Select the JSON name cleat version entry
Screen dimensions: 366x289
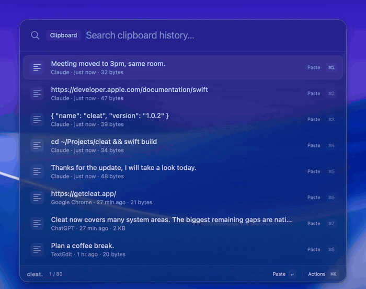click(x=183, y=120)
